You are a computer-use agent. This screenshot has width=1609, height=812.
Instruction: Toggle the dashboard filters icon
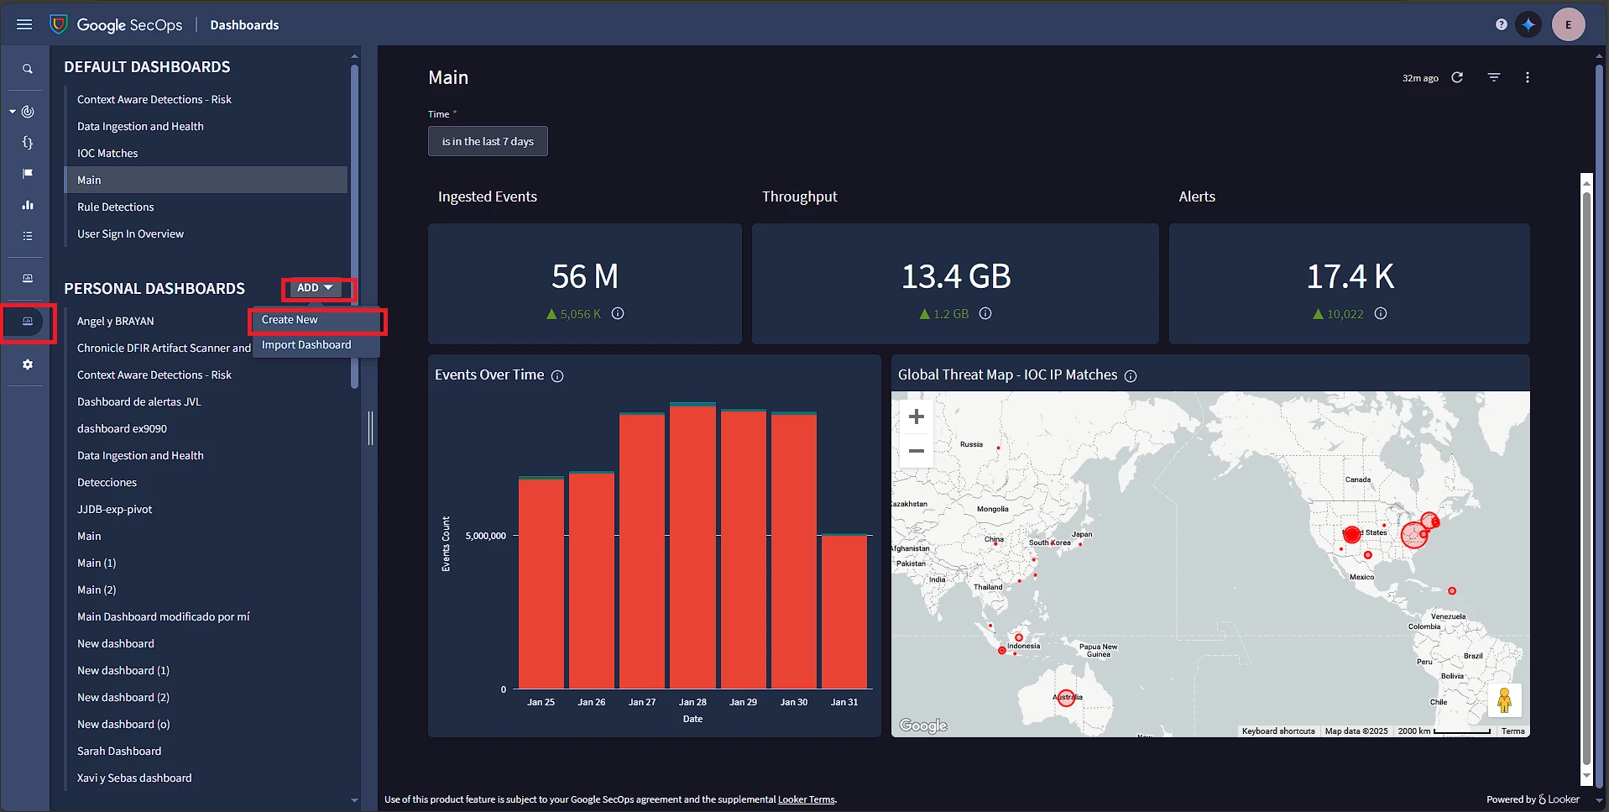pos(1494,77)
